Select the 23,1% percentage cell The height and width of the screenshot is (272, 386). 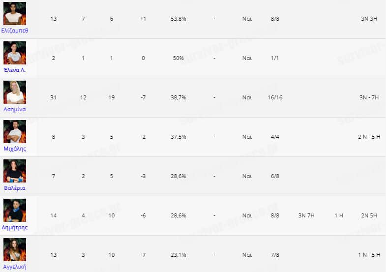click(x=178, y=255)
